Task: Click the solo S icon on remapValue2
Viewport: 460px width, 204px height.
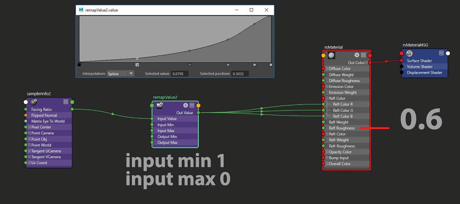Action: pos(185,105)
